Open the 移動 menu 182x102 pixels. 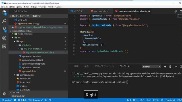pyautogui.click(x=34, y=7)
